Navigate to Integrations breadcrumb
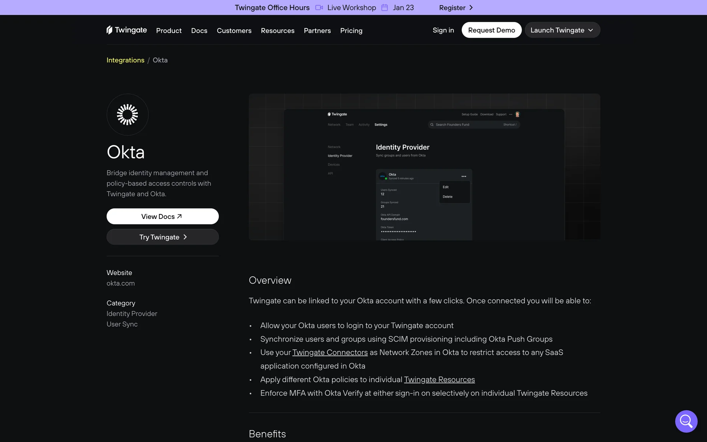707x442 pixels. [125, 60]
